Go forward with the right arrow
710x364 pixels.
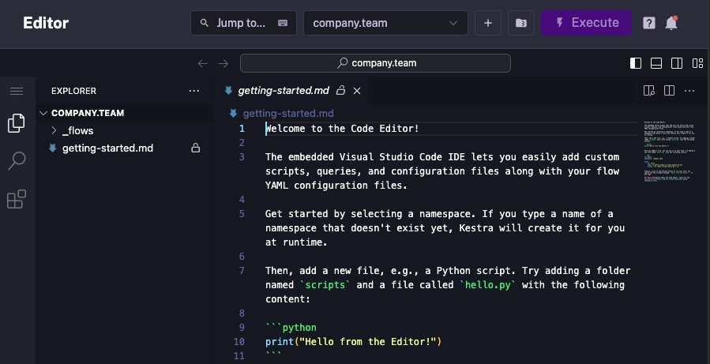(x=224, y=63)
